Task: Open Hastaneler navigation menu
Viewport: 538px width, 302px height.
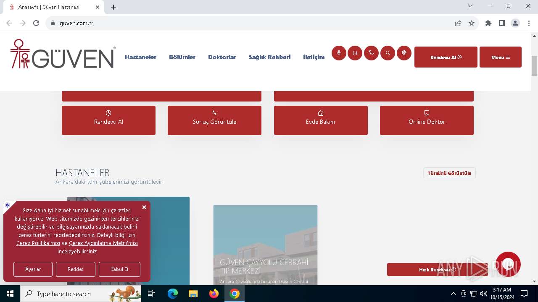Action: click(x=140, y=57)
